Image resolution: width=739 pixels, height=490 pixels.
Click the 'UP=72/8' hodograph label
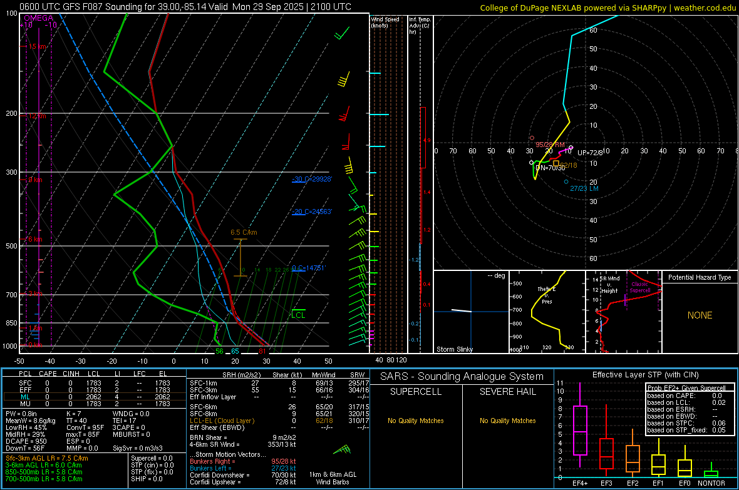pyautogui.click(x=590, y=153)
